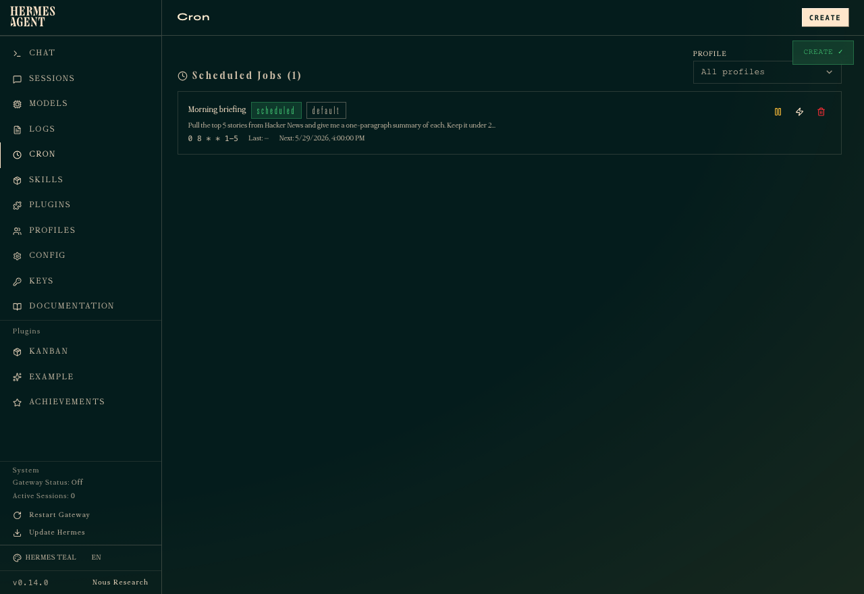Viewport: 864px width, 594px height.
Task: Click the Last run dash value
Action: coord(266,138)
